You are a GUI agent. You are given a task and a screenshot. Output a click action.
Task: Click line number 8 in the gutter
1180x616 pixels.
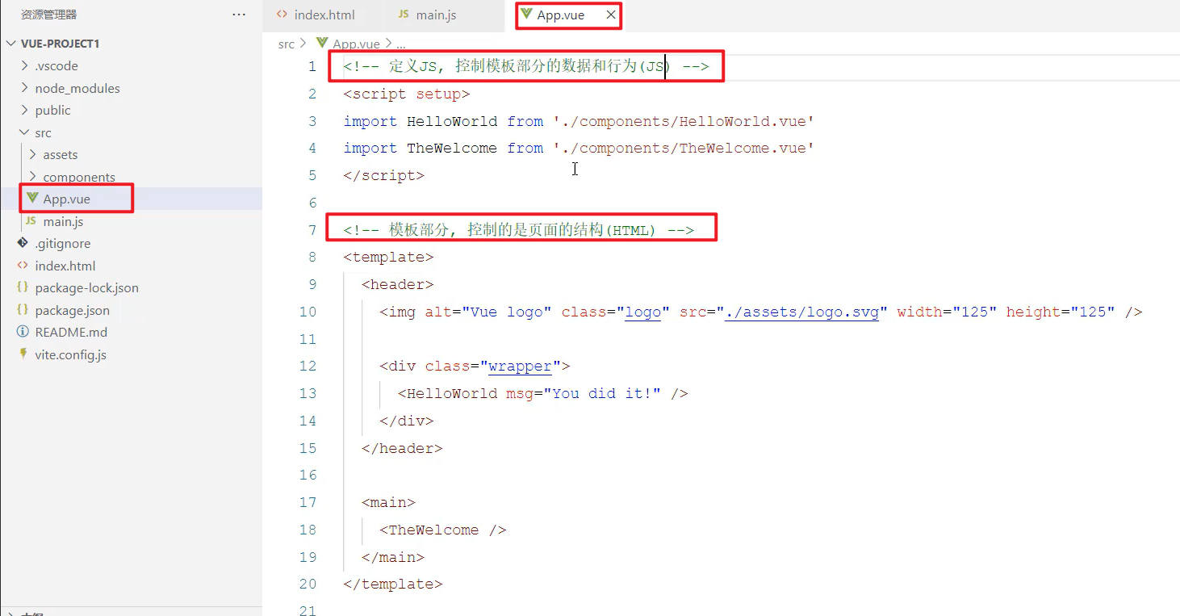tap(312, 257)
